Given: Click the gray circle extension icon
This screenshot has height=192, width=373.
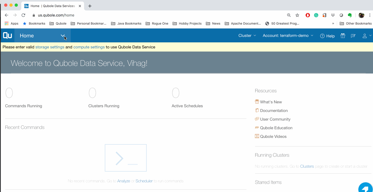Looking at the screenshot, I should (341, 15).
